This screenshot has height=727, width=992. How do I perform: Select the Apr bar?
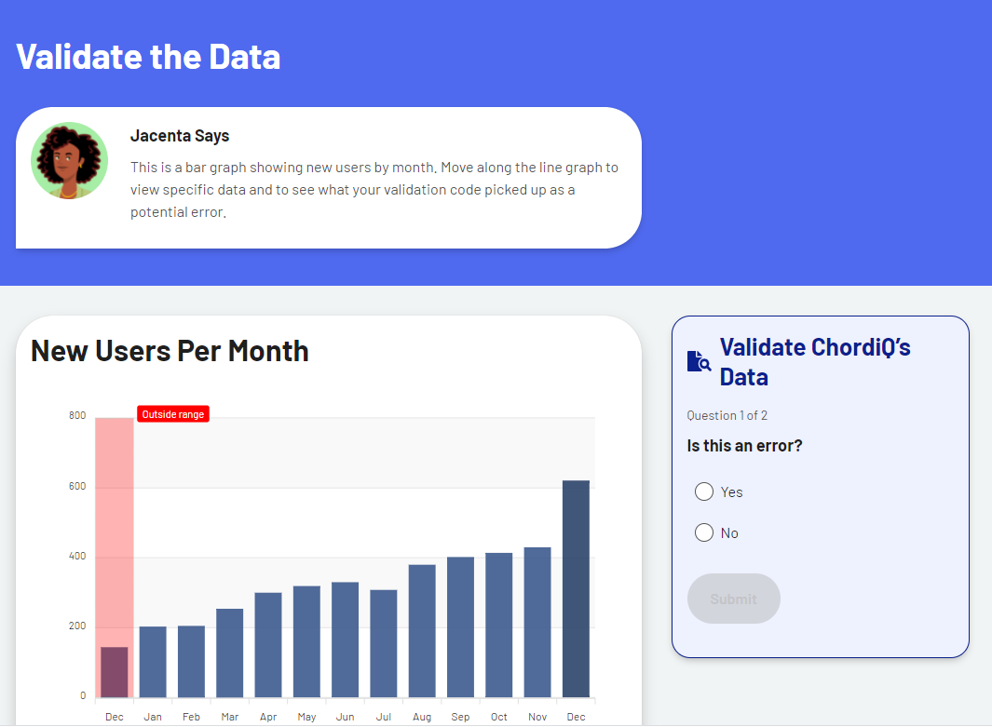click(268, 645)
